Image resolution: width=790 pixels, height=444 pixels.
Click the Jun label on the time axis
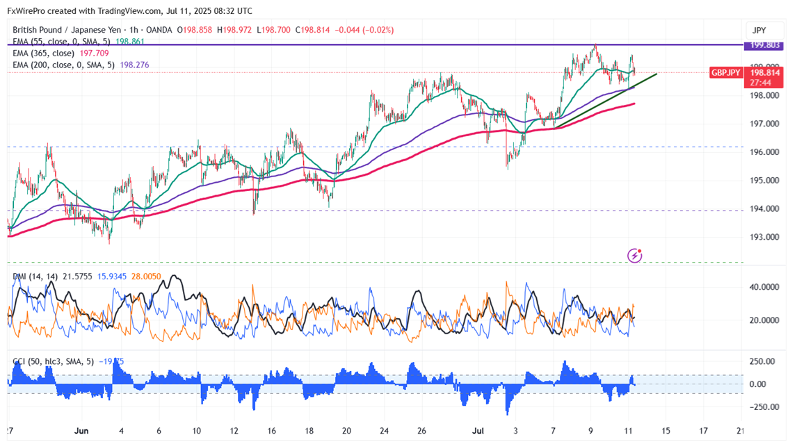(x=81, y=431)
